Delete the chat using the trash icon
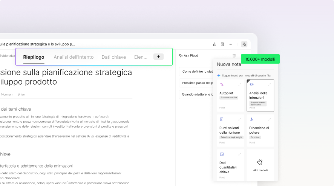334x186 pixels. 234,56
